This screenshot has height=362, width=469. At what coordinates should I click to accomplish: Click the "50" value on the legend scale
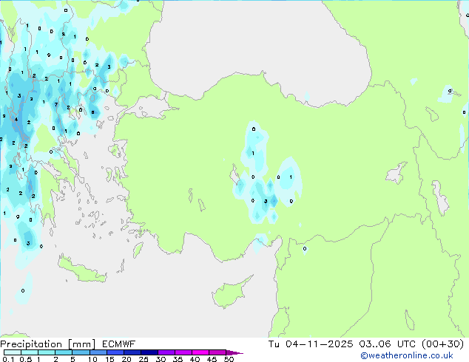click(x=229, y=360)
